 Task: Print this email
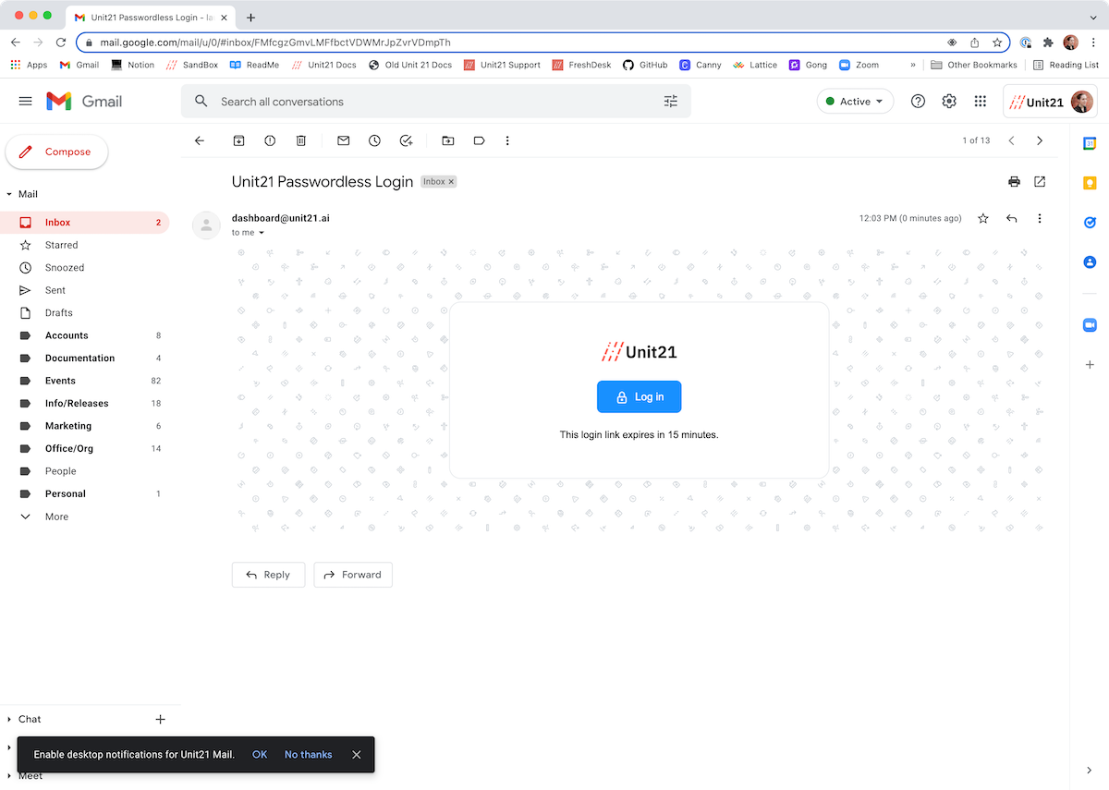(x=1014, y=182)
